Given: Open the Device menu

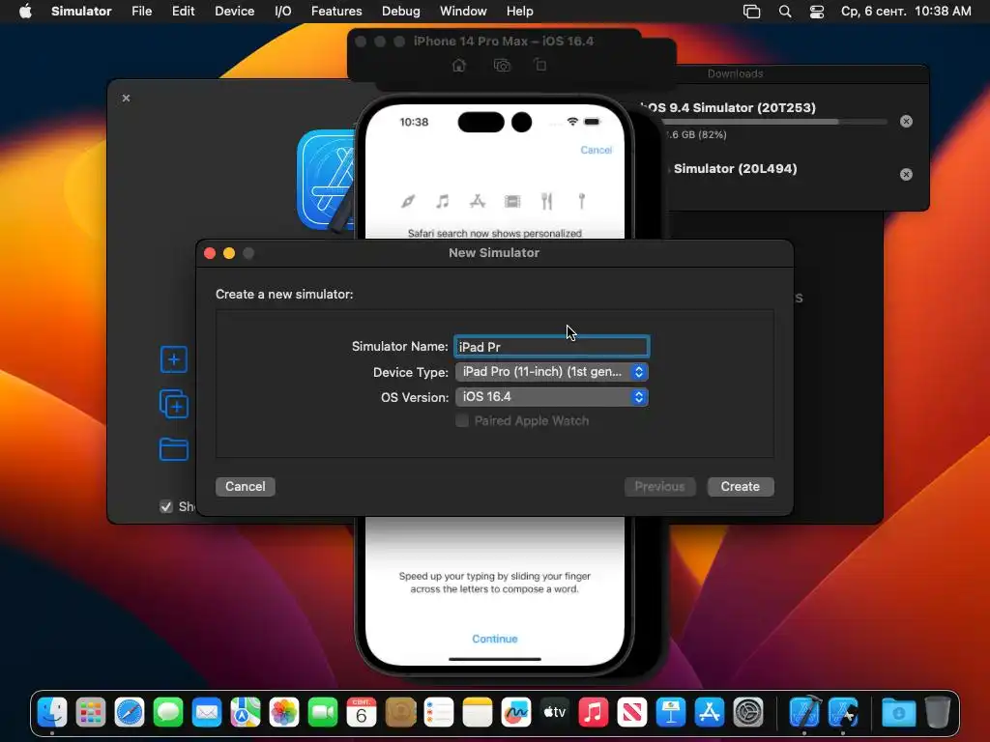Looking at the screenshot, I should pos(234,12).
